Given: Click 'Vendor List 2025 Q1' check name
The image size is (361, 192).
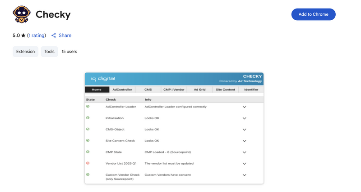Looking at the screenshot, I should tap(121, 163).
